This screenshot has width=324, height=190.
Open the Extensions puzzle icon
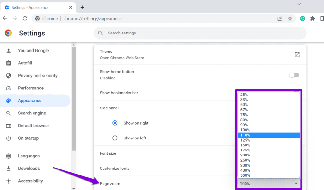pyautogui.click(x=312, y=19)
